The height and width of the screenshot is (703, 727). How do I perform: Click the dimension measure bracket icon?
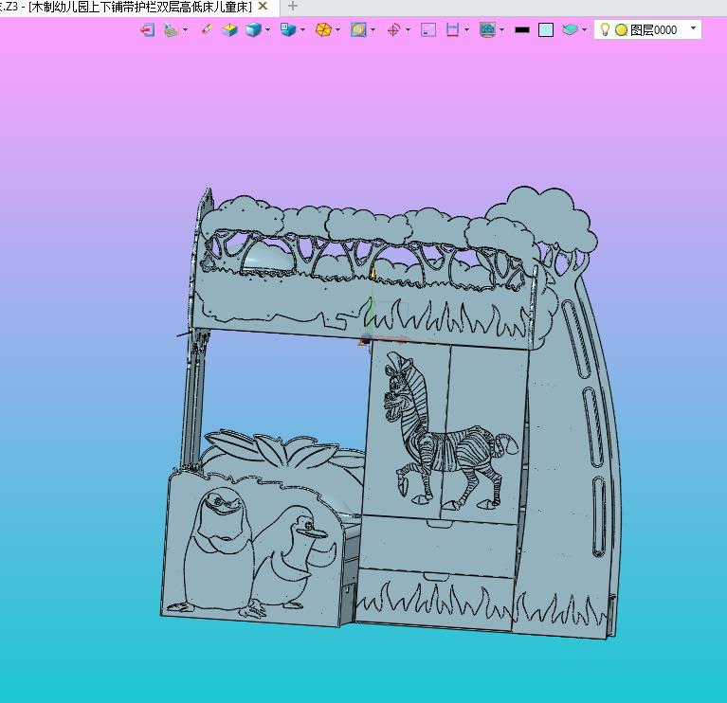coord(452,30)
